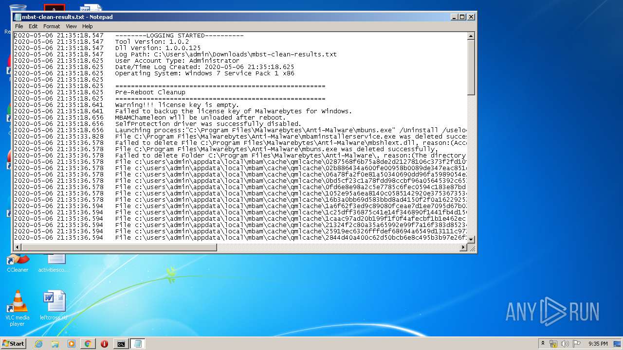Select the leftcross.rtf document icon
This screenshot has height=350, width=623.
coord(54,306)
